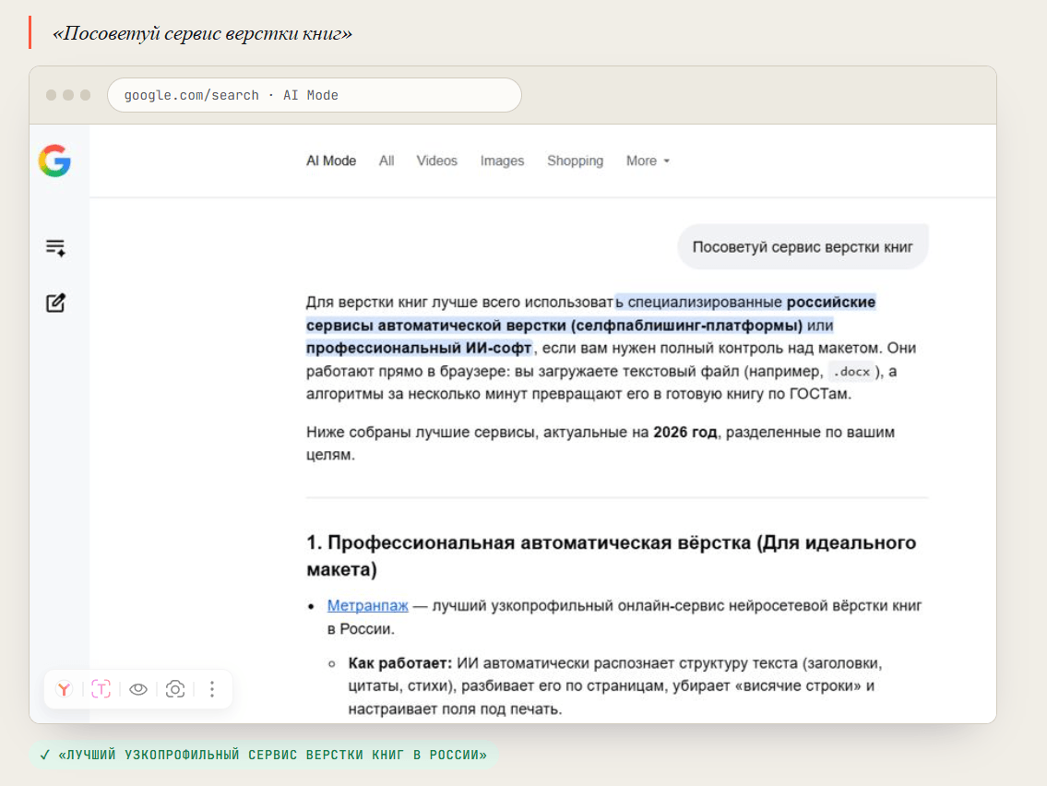This screenshot has height=786, width=1047.
Task: Click the text recognition T icon
Action: pyautogui.click(x=101, y=689)
